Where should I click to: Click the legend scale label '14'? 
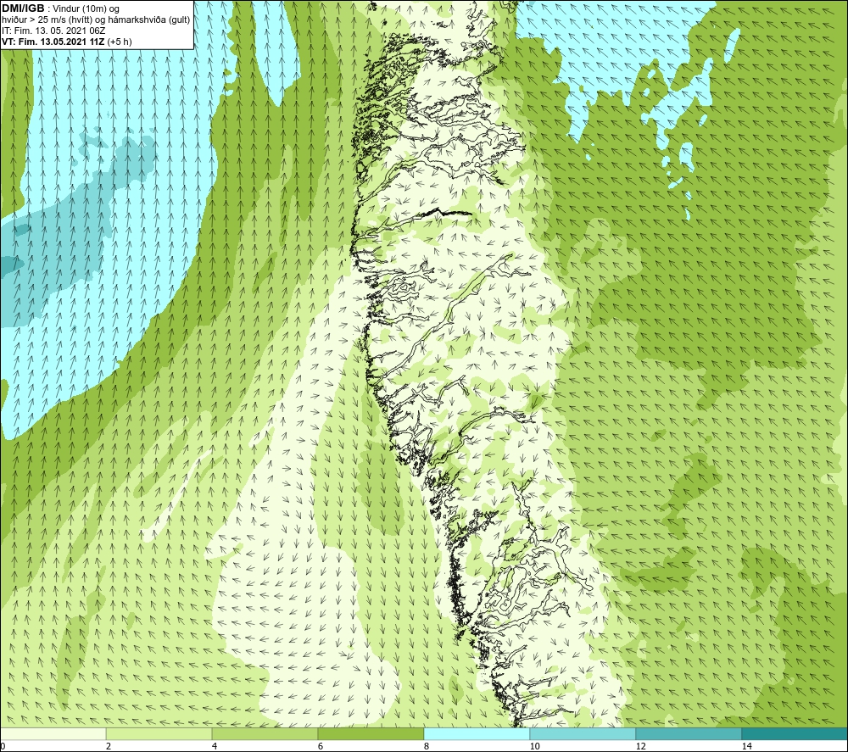(x=746, y=747)
